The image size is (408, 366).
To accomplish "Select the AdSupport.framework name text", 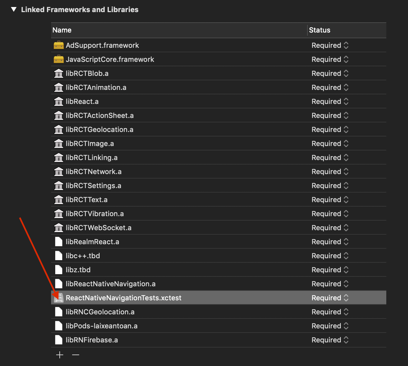I will pyautogui.click(x=102, y=45).
